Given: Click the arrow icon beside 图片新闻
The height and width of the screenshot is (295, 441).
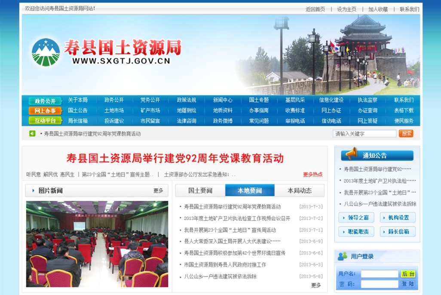Looking at the screenshot, I should (x=33, y=191).
